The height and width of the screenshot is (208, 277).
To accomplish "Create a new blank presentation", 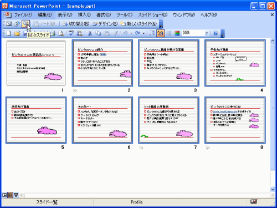I will click(x=9, y=33).
